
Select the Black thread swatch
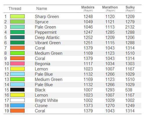(17, 90)
